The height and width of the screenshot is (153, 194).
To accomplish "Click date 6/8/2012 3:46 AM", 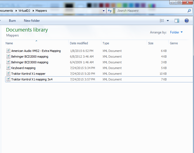I will tap(82, 57).
